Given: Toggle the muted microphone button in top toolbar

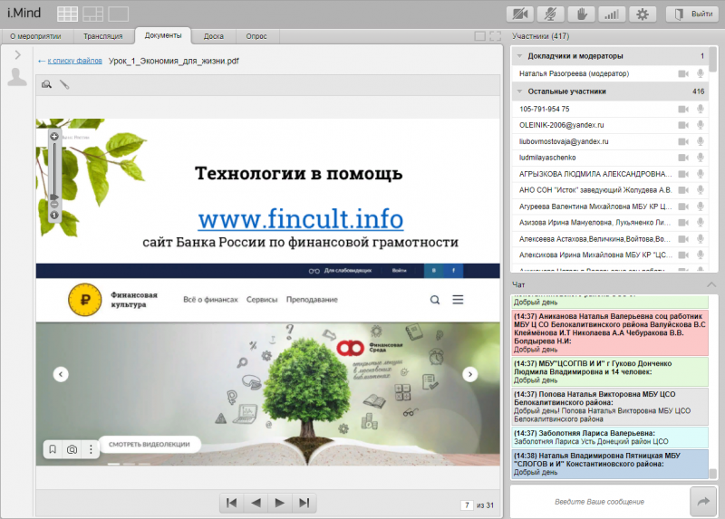Looking at the screenshot, I should click(x=550, y=14).
